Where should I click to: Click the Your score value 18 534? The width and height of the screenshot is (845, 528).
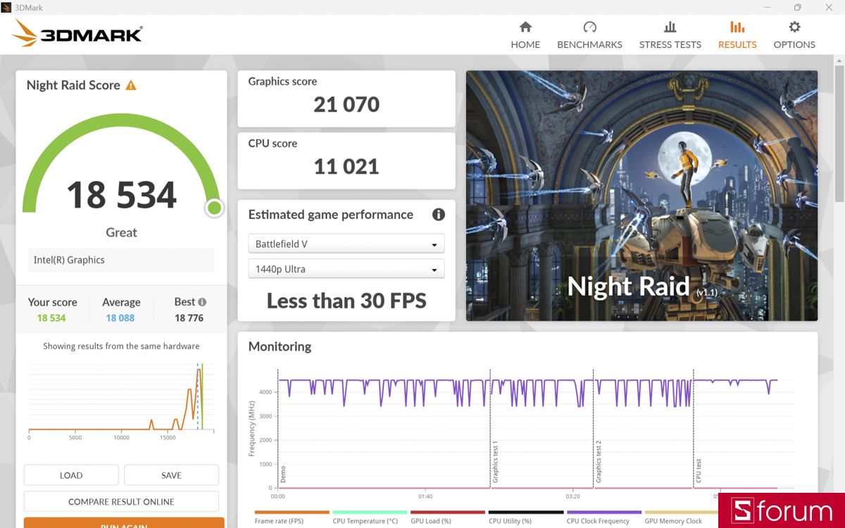pos(51,318)
